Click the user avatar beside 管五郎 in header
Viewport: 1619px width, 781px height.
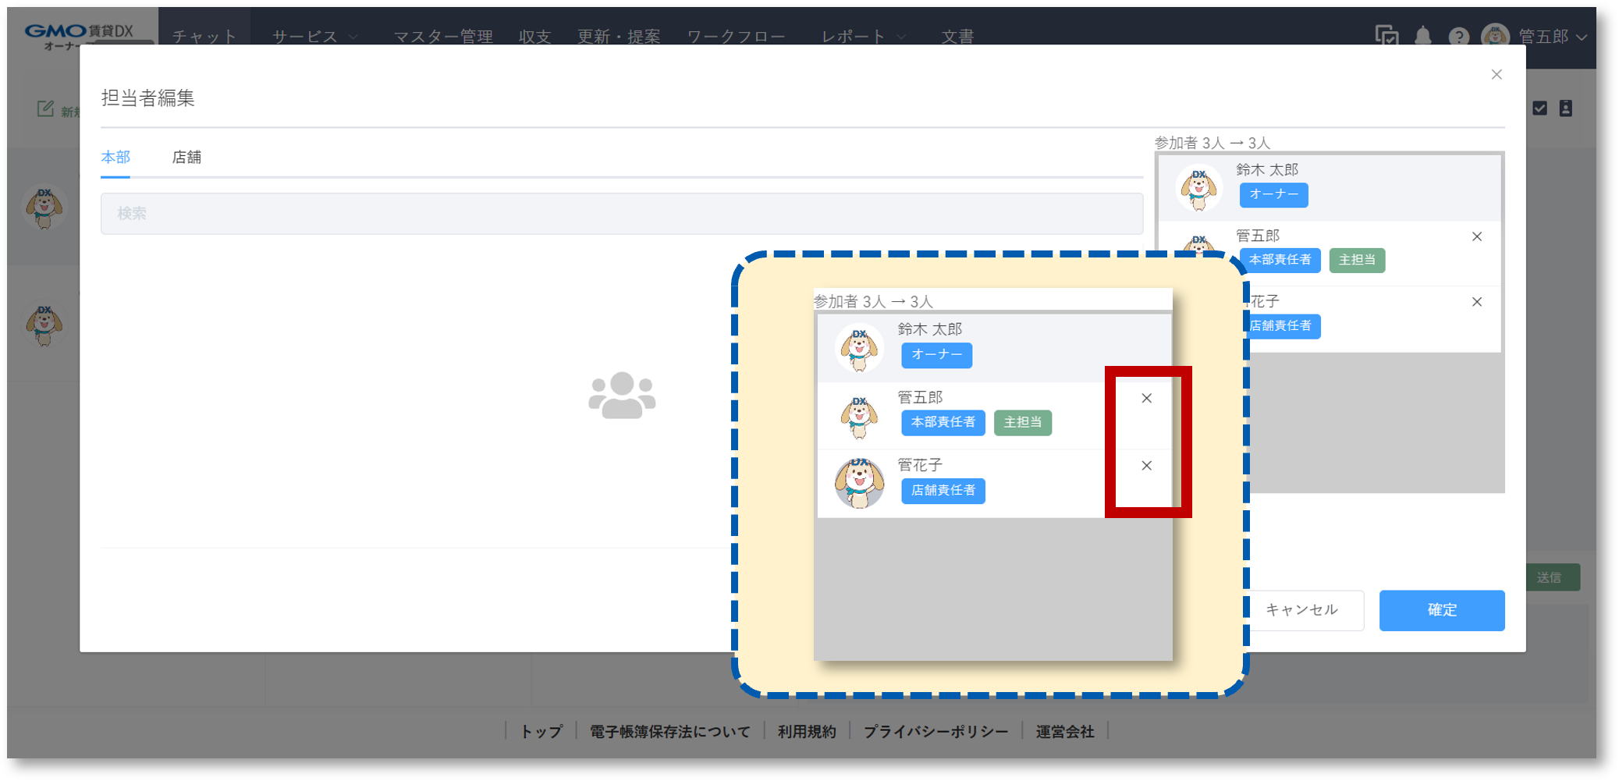(1494, 36)
